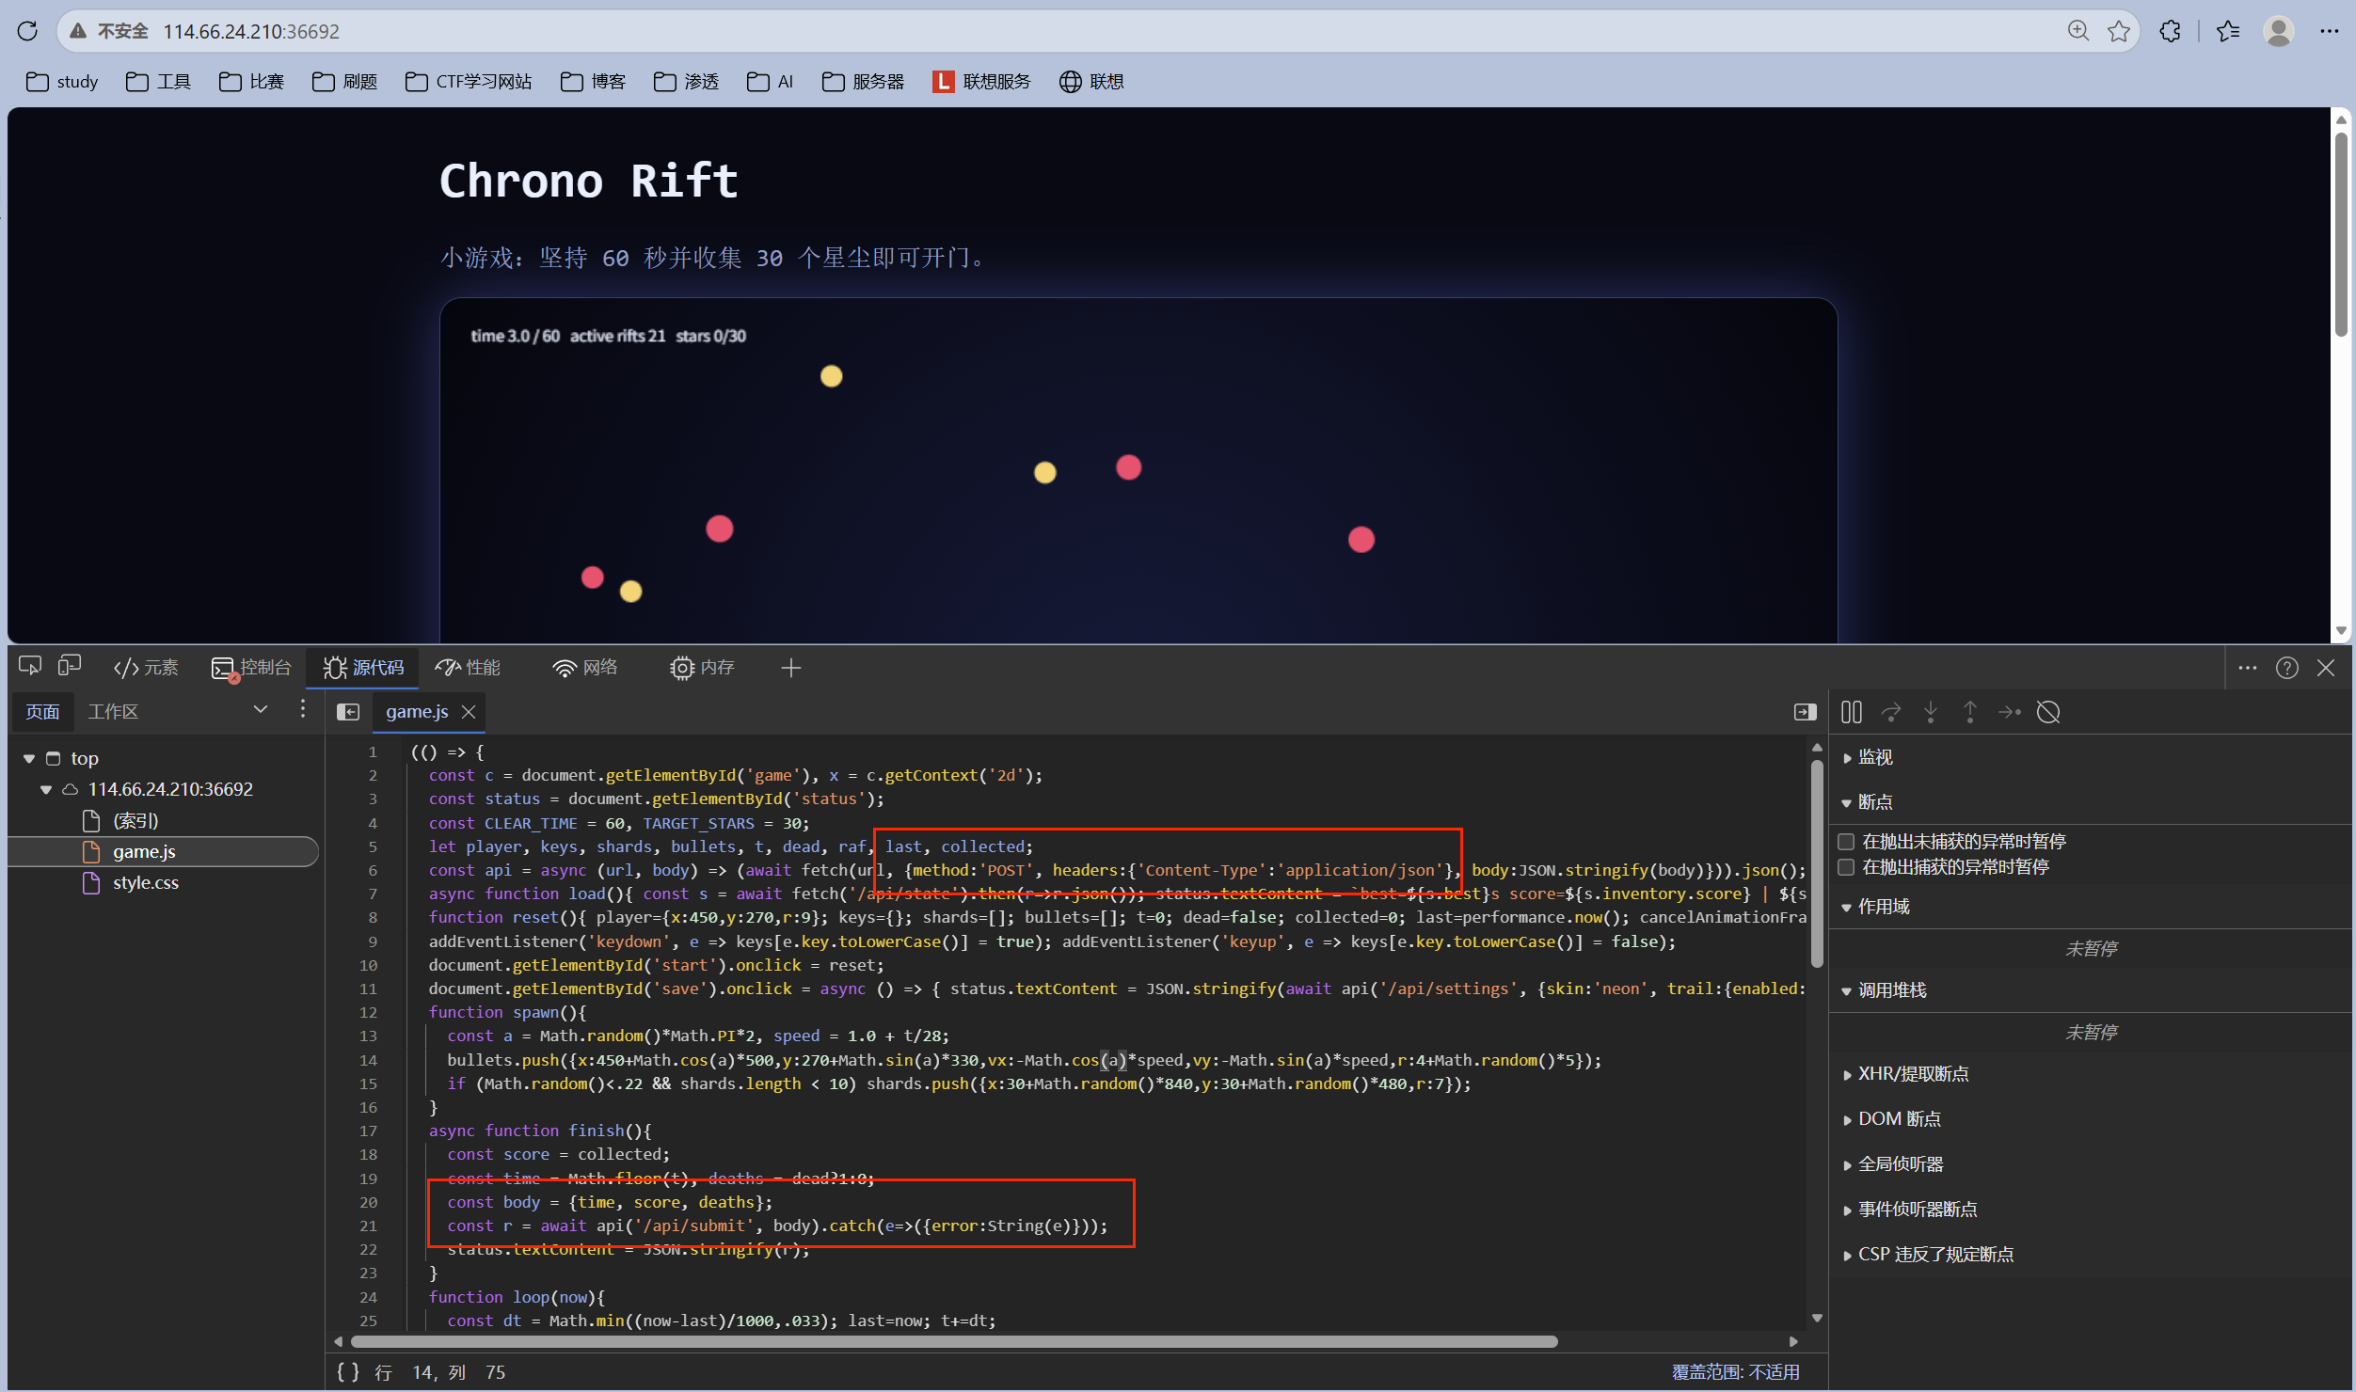Open the study bookmarks folder
This screenshot has width=2356, height=1392.
click(x=62, y=82)
